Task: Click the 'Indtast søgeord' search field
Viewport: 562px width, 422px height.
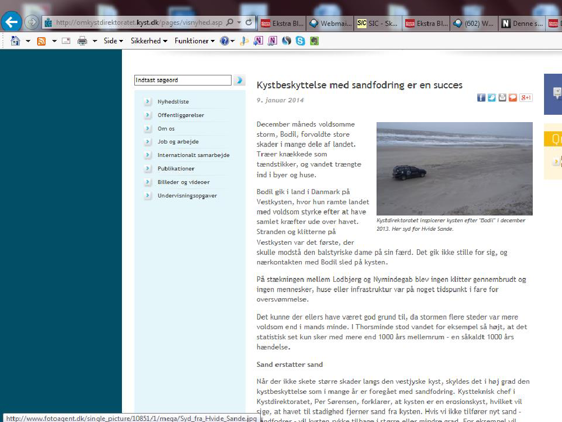Action: [x=183, y=80]
